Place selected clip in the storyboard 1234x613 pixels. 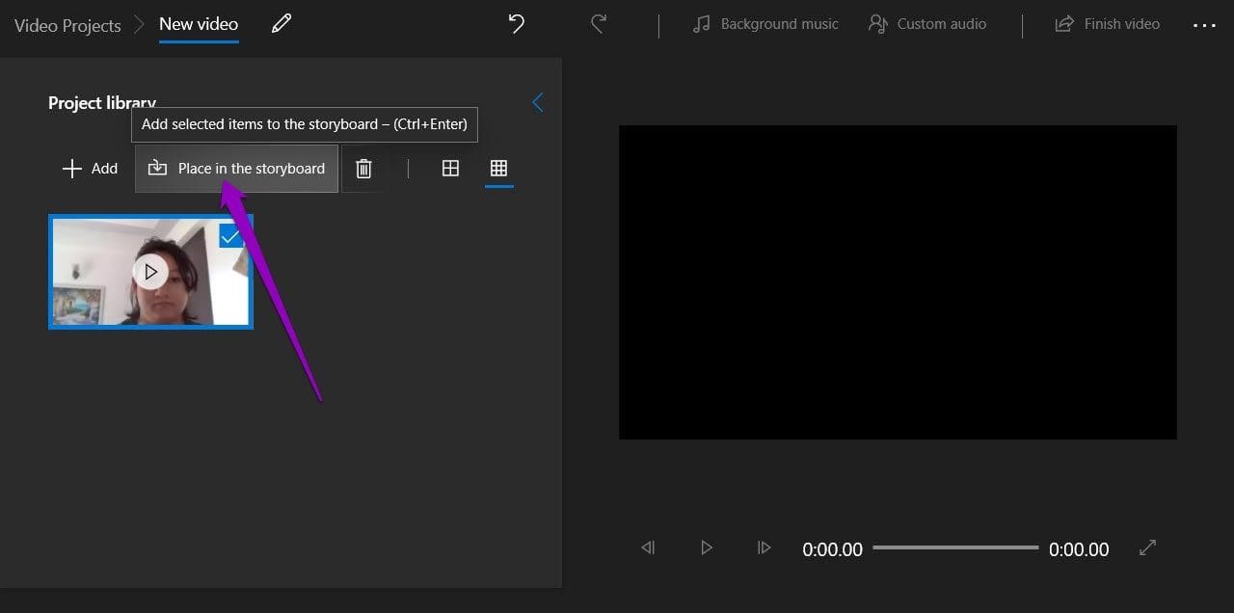tap(236, 169)
